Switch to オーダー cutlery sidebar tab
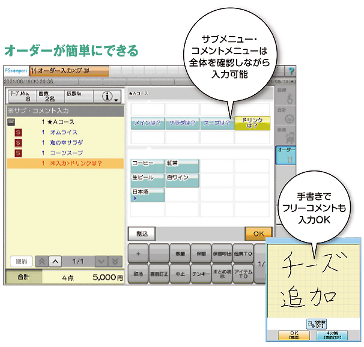The width and height of the screenshot is (364, 347). coord(285,155)
